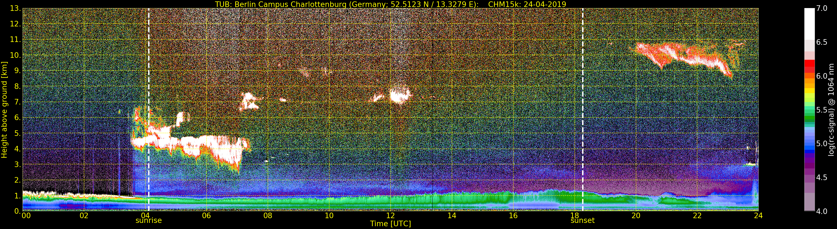Click height axis tick '10.'

(15, 55)
